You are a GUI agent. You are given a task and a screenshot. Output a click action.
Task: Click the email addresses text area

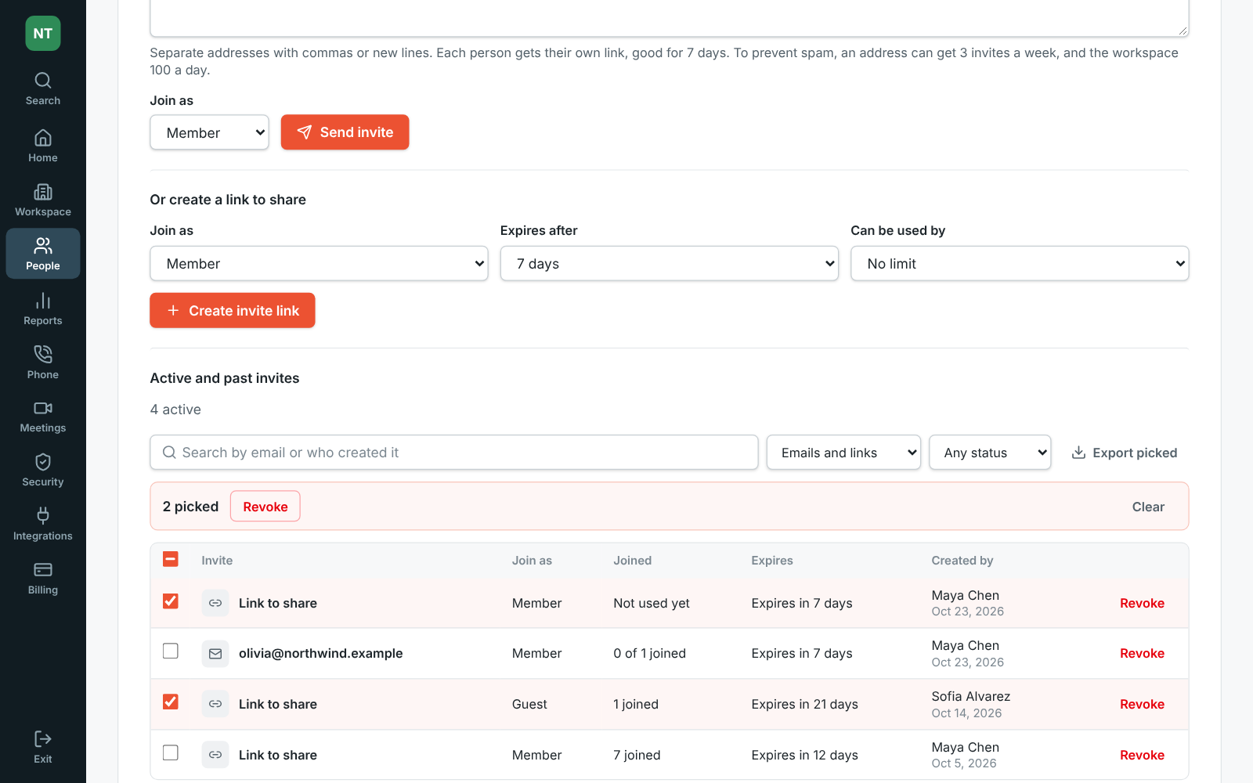(x=670, y=17)
